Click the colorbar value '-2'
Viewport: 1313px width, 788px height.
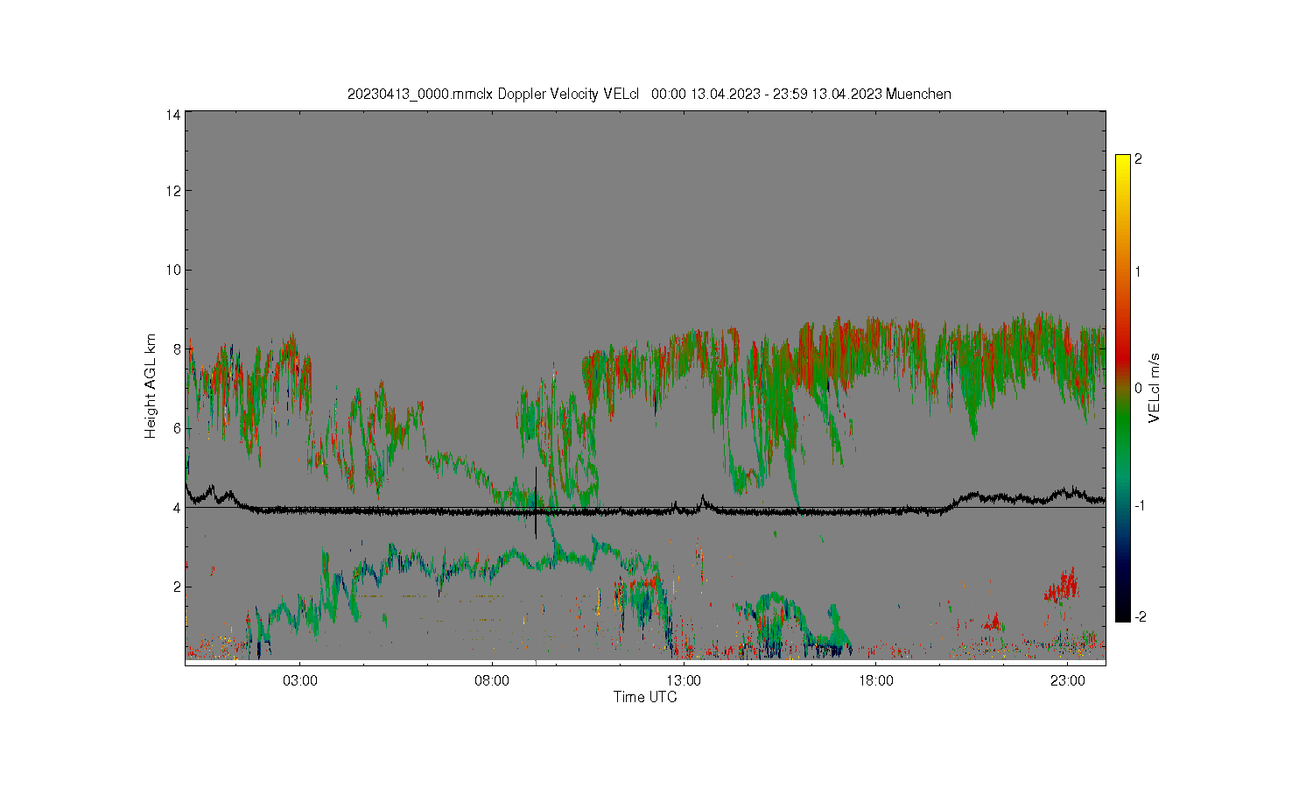(1140, 617)
